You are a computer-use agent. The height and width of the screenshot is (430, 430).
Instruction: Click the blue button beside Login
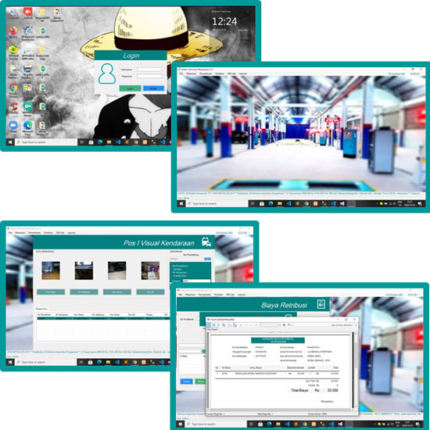point(153,88)
